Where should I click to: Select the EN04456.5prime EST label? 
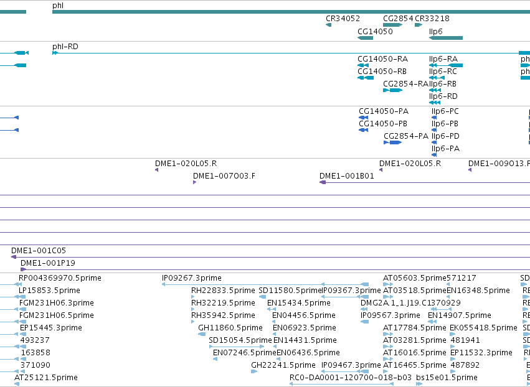point(304,315)
